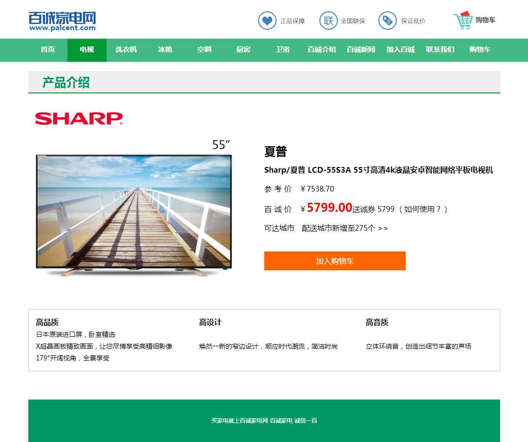Open 加入百诚 in the navigation bar
Image resolution: width=528 pixels, height=442 pixels.
401,50
